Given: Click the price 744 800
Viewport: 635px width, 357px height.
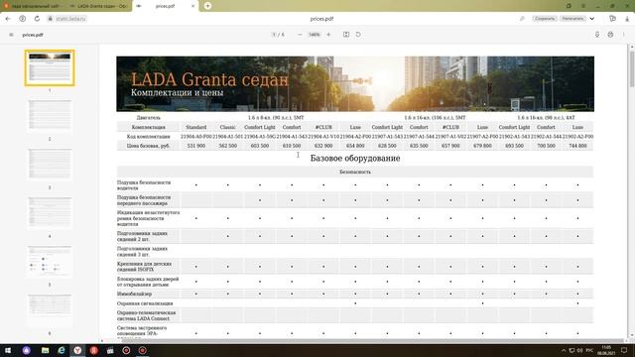Looking at the screenshot, I should (x=577, y=146).
